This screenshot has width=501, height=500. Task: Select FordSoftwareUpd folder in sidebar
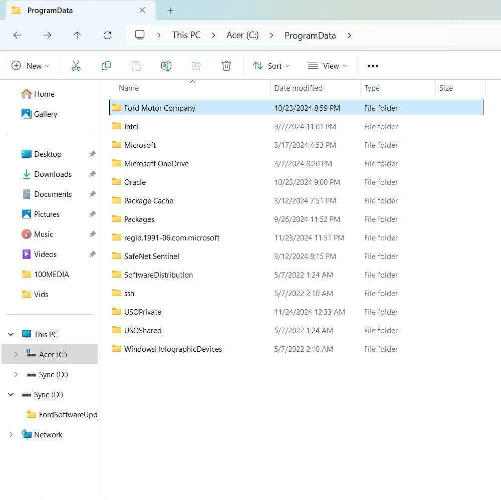pos(62,414)
